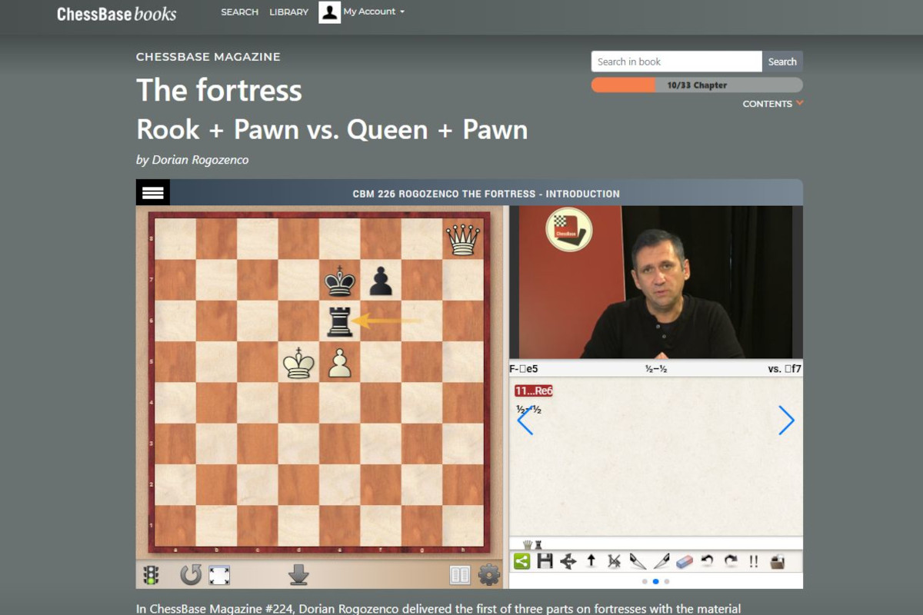Click the download arrow below the board
The height and width of the screenshot is (615, 923).
298,574
